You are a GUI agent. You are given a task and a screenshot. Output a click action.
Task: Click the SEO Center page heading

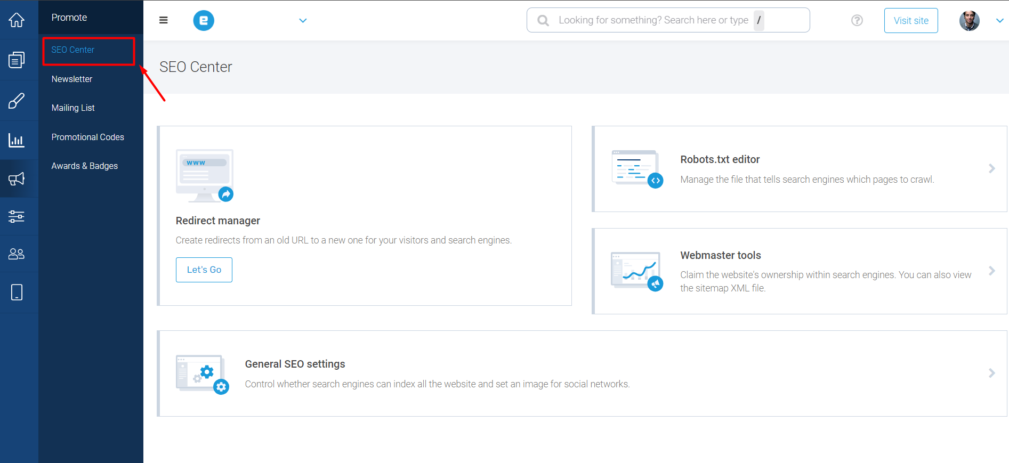(x=196, y=67)
